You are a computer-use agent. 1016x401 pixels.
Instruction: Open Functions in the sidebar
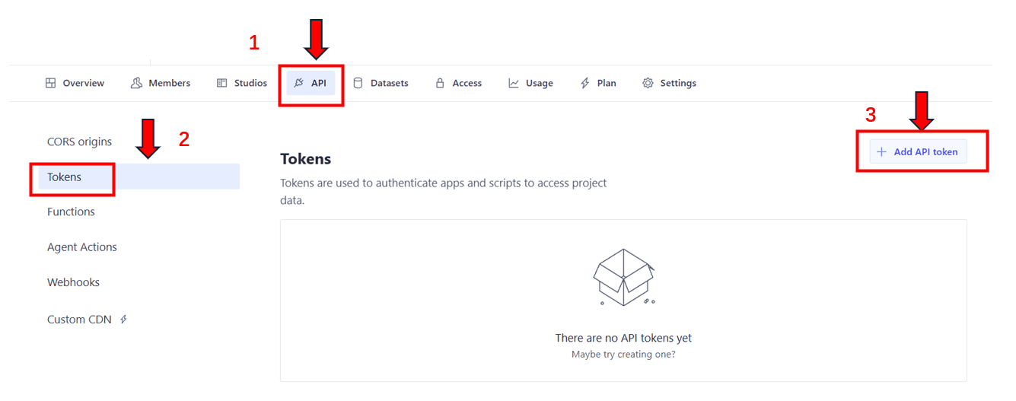71,212
